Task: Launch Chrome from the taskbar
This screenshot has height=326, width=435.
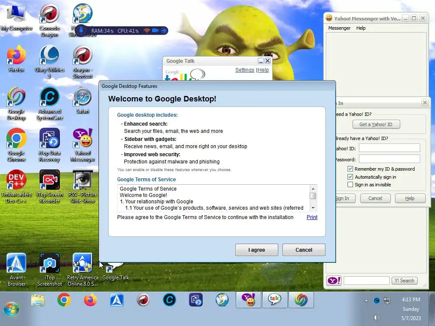Action: click(64, 300)
